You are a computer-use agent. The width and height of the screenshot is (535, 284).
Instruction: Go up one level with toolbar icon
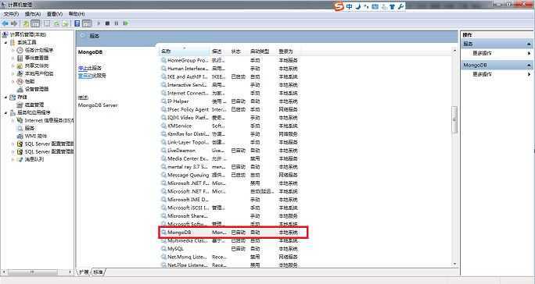[x=26, y=23]
